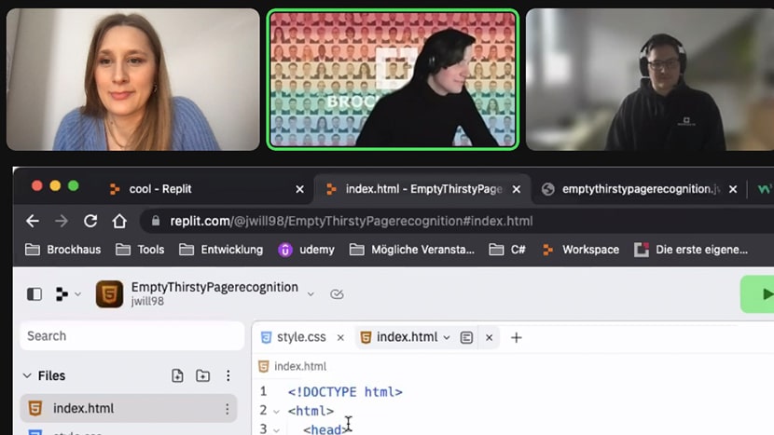Open the Replit logo menu
This screenshot has height=435, width=774.
(x=68, y=294)
